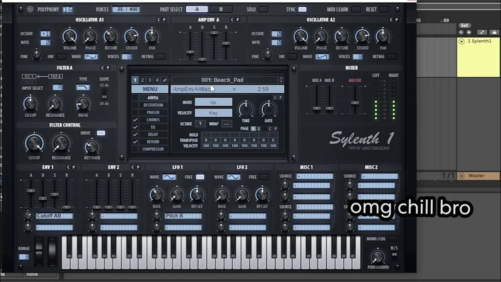Select the LFO 2 wave shape icon
Image resolution: width=501 pixels, height=282 pixels.
point(233,177)
